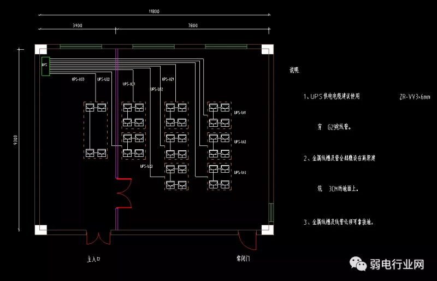Image resolution: width=437 pixels, height=281 pixels.
Task: Select the bottom-right corner column block
Action: (x=266, y=229)
